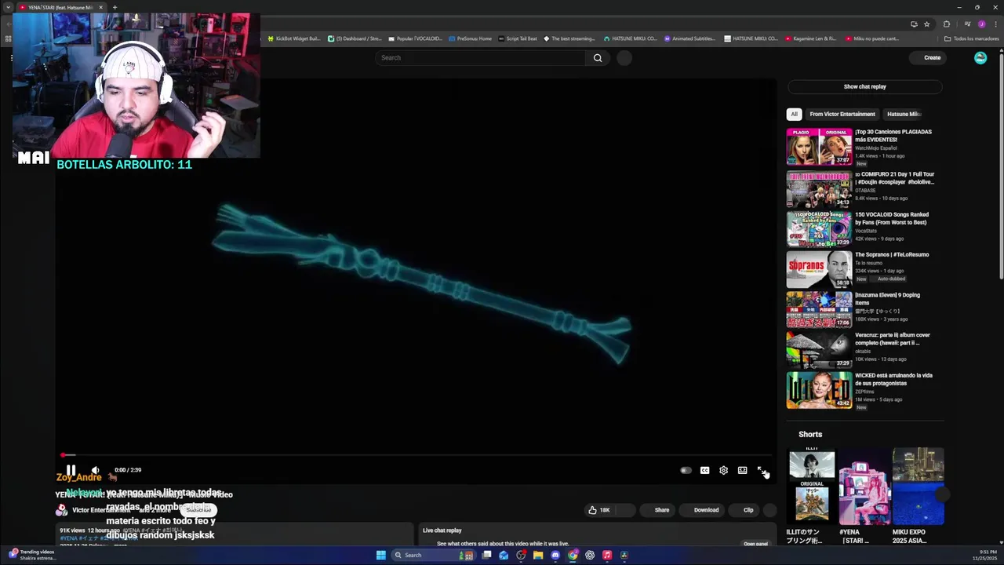Open the 'Trending videos' taskbar widget
The image size is (1004, 565).
tap(31, 555)
